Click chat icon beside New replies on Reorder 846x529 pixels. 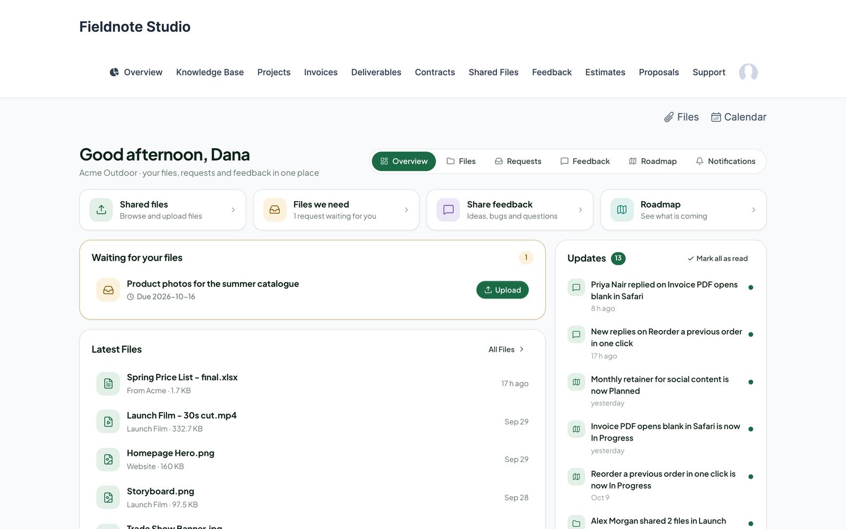(x=576, y=334)
